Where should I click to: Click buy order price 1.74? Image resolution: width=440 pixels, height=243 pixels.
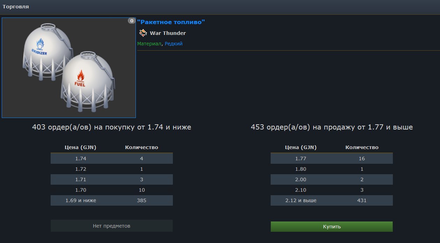click(81, 159)
